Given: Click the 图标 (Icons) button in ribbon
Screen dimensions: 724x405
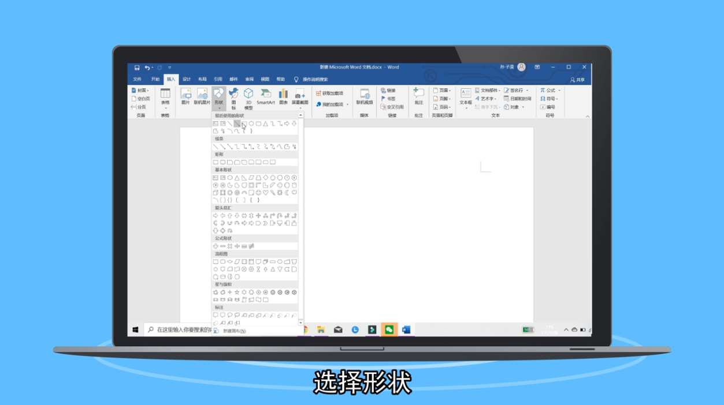Looking at the screenshot, I should (x=233, y=99).
